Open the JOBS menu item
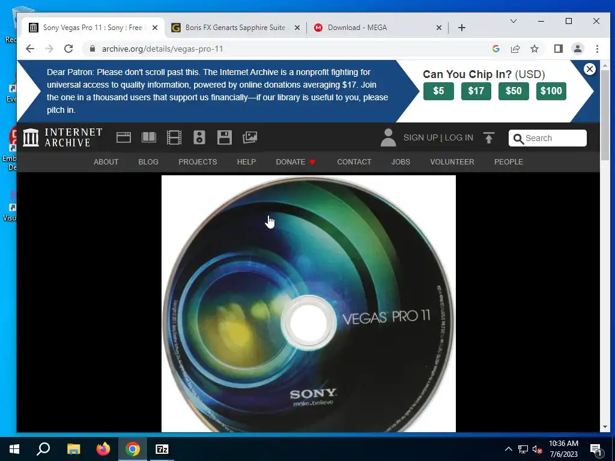Viewport: 615px width, 461px height. click(401, 162)
